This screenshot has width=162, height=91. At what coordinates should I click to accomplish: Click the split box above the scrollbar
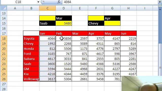coord(160,6)
